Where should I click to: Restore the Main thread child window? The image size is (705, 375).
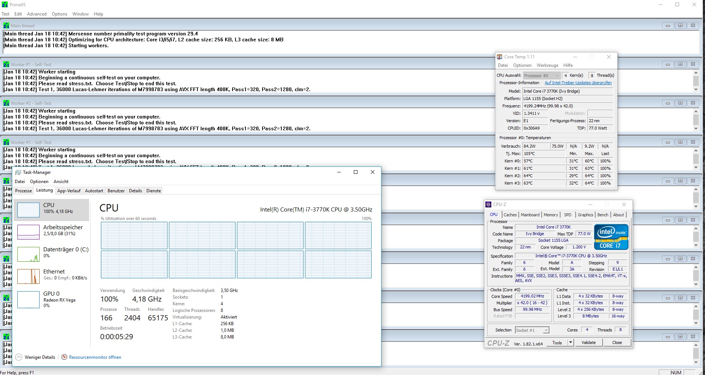[x=680, y=25]
